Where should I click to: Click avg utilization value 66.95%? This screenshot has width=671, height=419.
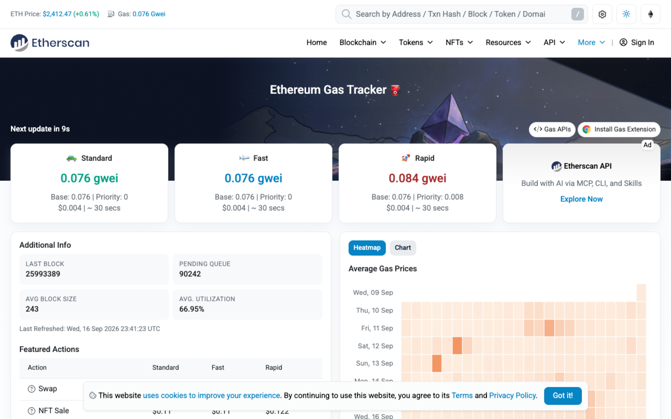pyautogui.click(x=192, y=309)
